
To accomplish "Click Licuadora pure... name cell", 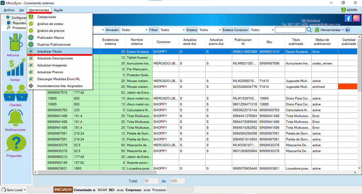I will tap(139, 168).
